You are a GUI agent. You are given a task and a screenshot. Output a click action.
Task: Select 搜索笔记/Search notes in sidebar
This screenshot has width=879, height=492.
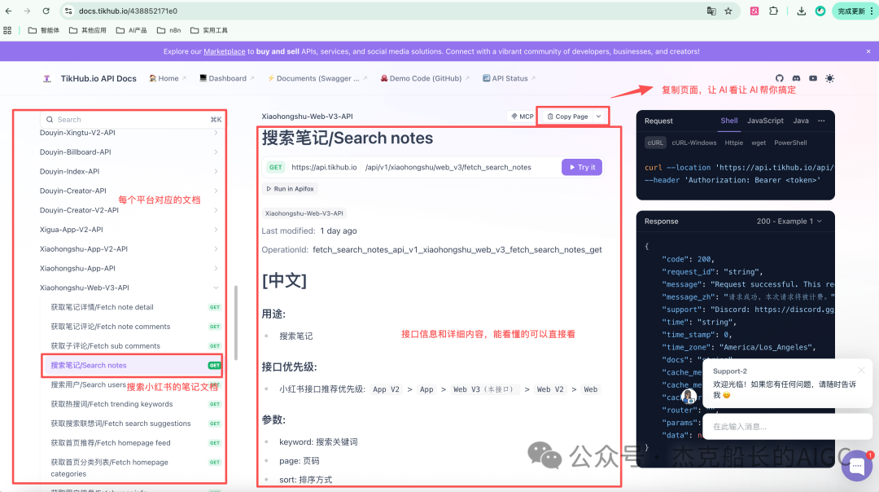coord(133,365)
